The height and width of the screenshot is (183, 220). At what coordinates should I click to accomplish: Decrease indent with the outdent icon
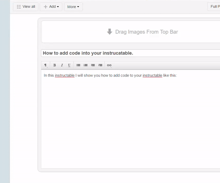tap(93, 65)
